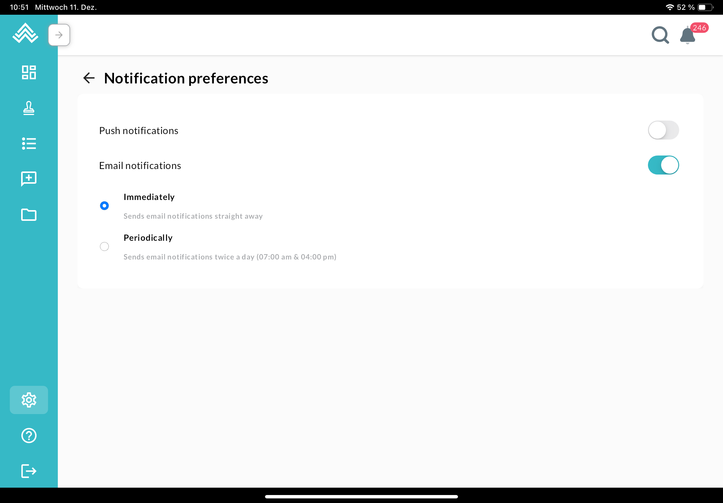Expand sidebar with the arrow button
The width and height of the screenshot is (723, 503).
tap(59, 35)
